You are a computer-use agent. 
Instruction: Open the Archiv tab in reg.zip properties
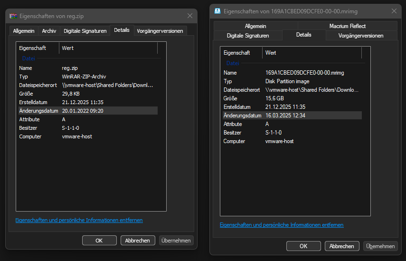click(x=49, y=31)
